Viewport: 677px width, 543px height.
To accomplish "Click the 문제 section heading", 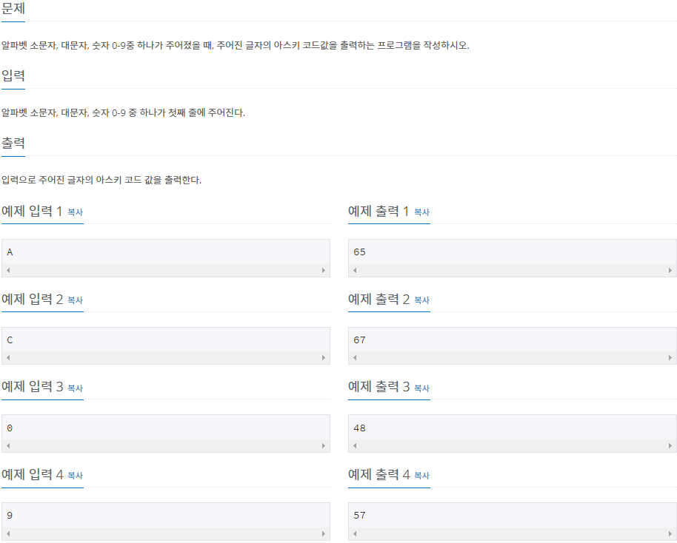I will [13, 8].
